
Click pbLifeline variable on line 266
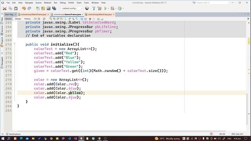[x=105, y=27]
